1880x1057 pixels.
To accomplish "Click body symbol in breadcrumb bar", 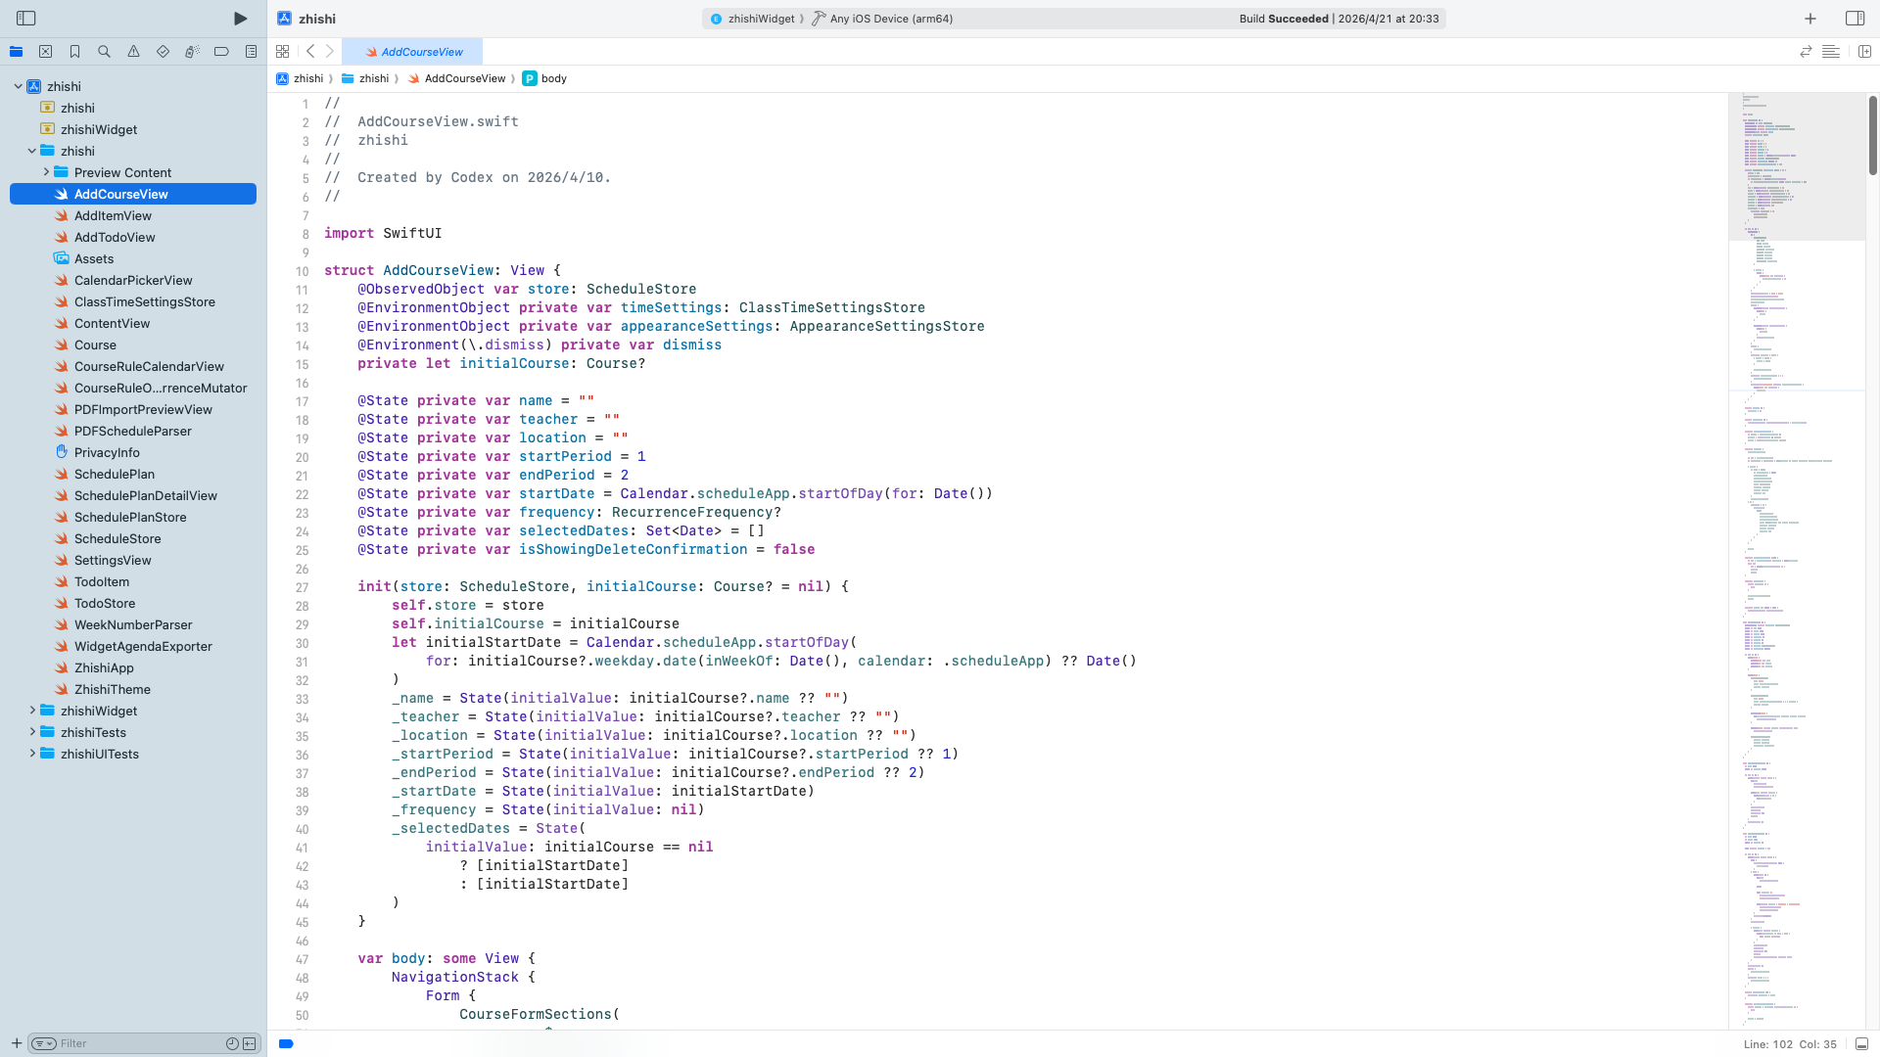I will pyautogui.click(x=544, y=78).
